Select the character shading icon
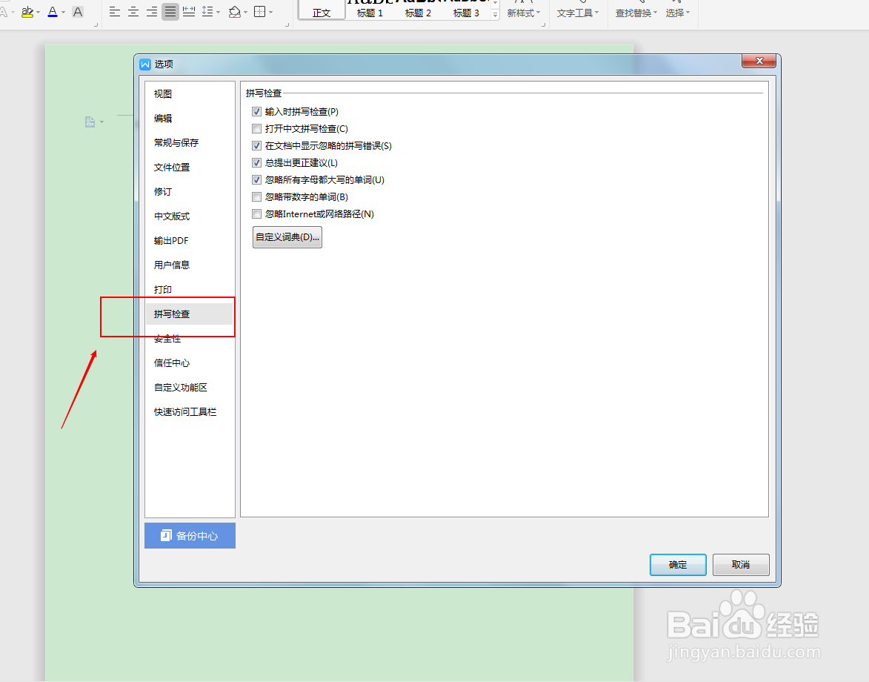869x682 pixels. pos(78,12)
